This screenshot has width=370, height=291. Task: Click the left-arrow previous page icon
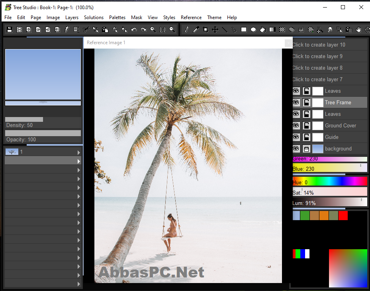pyautogui.click(x=38, y=29)
